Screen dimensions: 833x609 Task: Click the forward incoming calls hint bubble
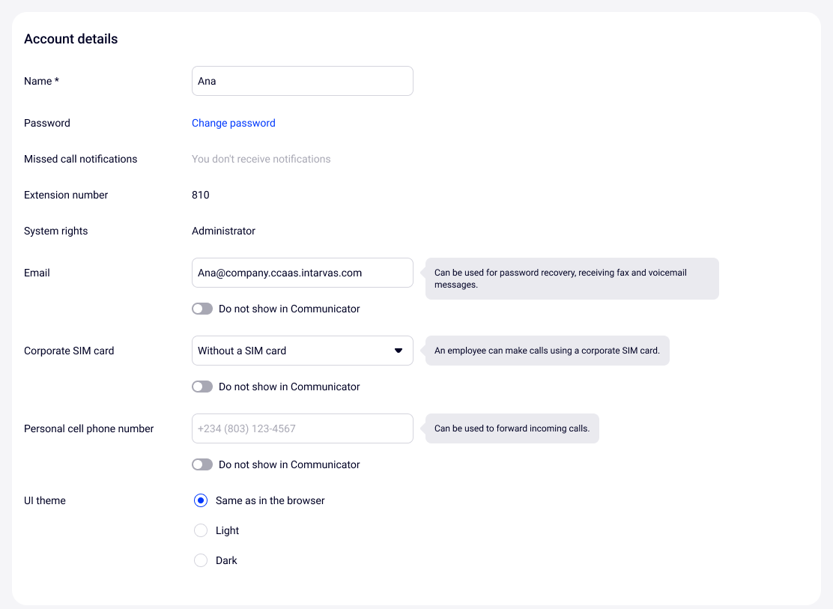tap(512, 428)
